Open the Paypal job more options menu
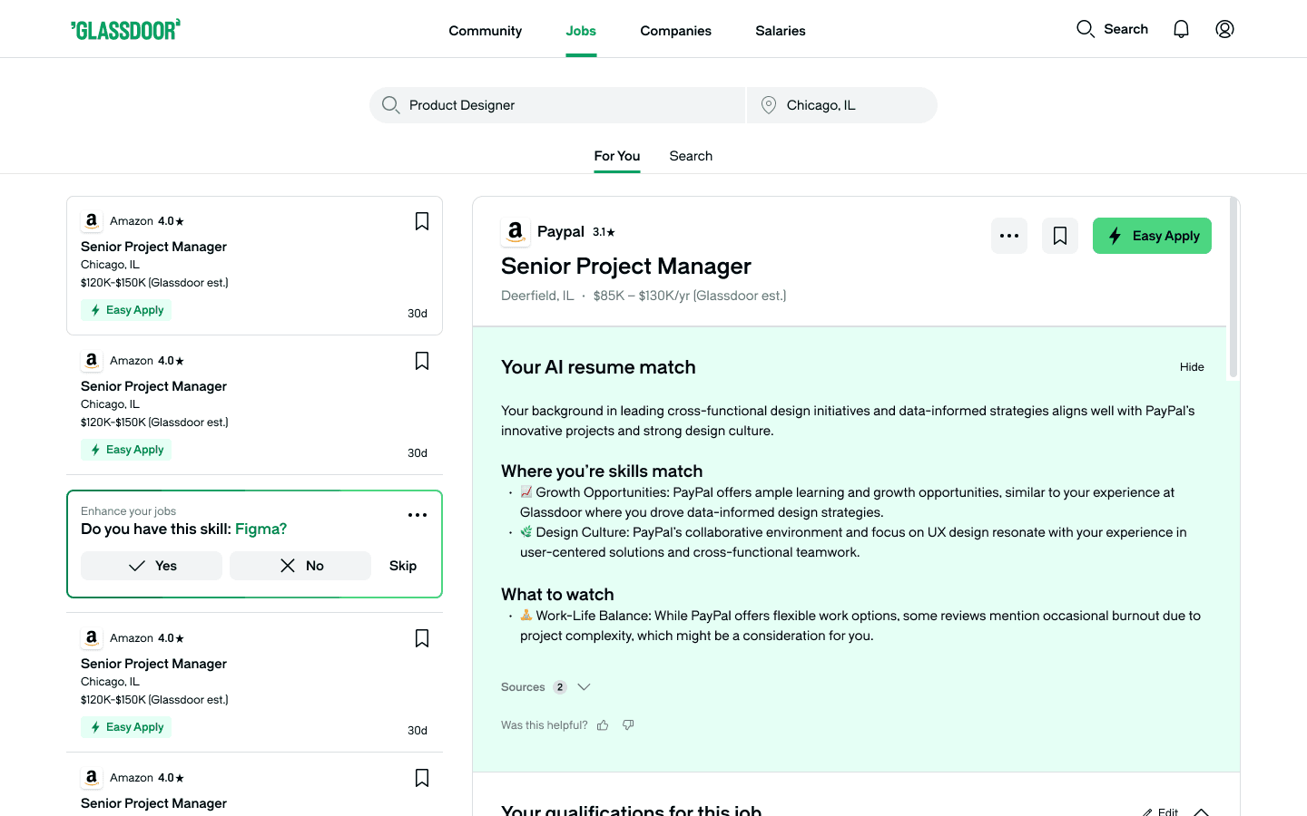The width and height of the screenshot is (1307, 816). point(1009,236)
